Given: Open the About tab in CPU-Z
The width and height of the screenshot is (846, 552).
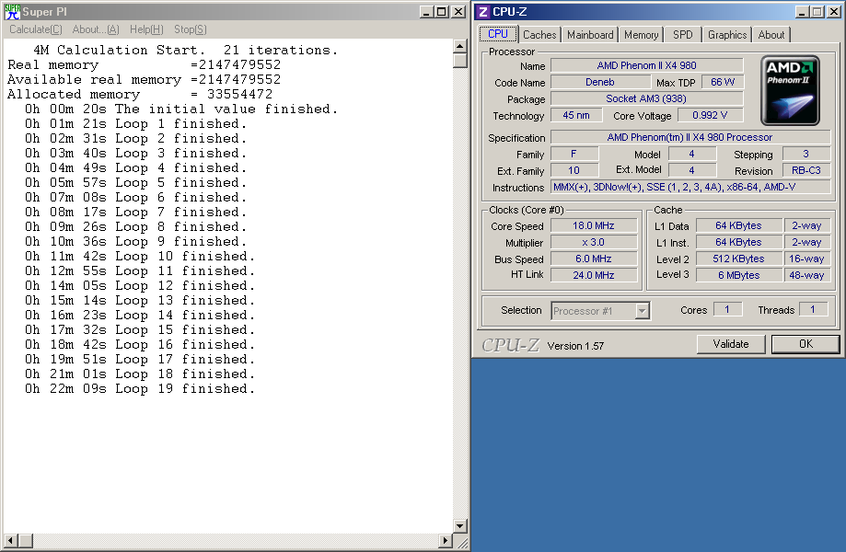Looking at the screenshot, I should point(771,35).
